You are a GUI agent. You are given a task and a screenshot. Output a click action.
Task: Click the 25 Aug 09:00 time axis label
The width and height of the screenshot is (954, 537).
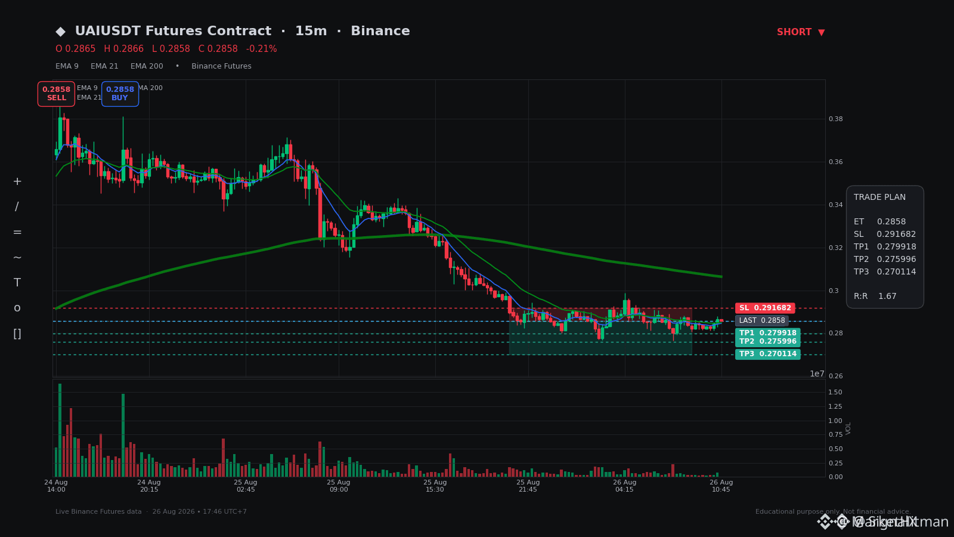coord(339,486)
